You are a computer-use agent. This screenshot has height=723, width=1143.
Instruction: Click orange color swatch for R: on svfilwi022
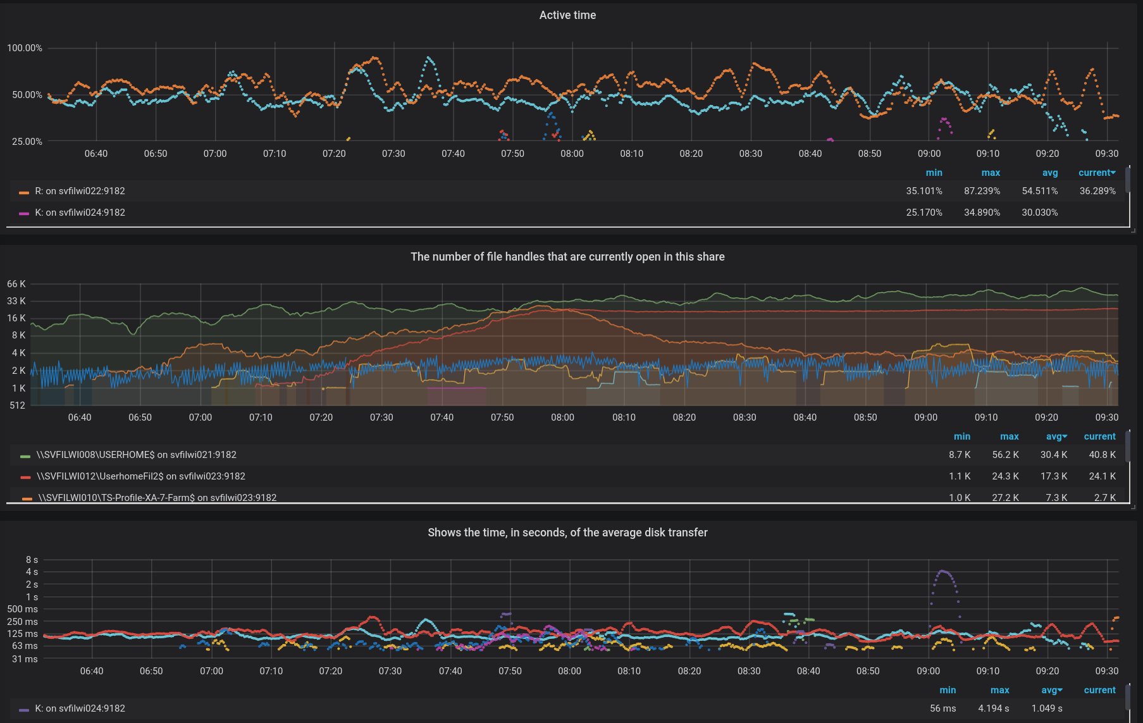coord(24,192)
